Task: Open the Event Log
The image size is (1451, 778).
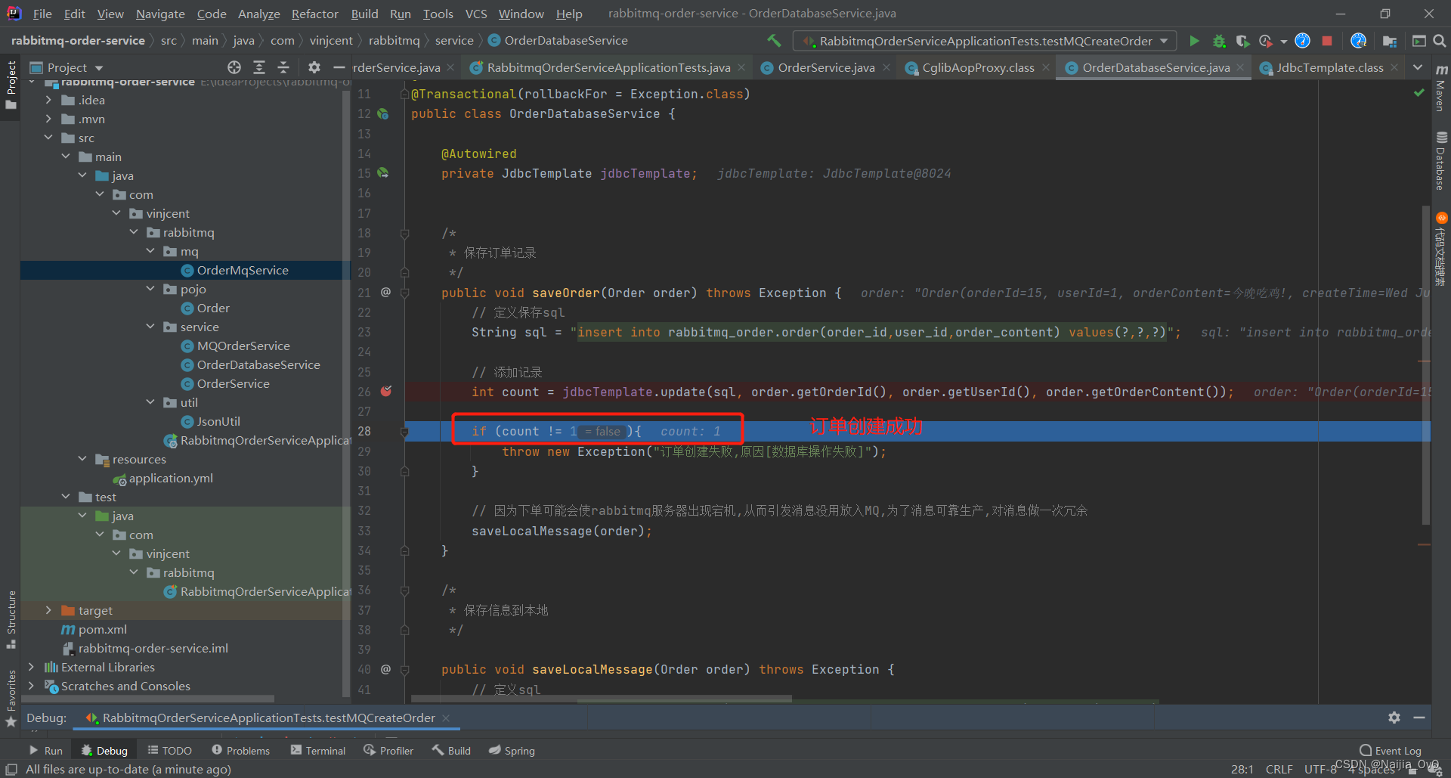Action: [x=1391, y=750]
